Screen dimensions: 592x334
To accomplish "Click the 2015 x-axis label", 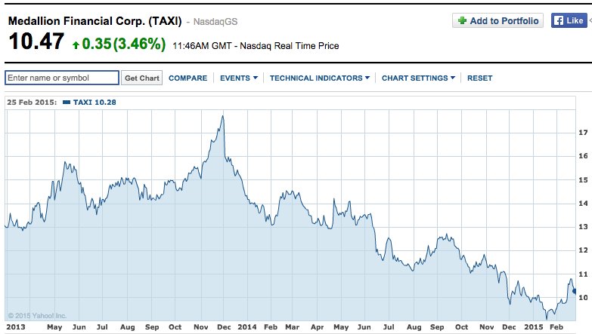I will (x=534, y=327).
